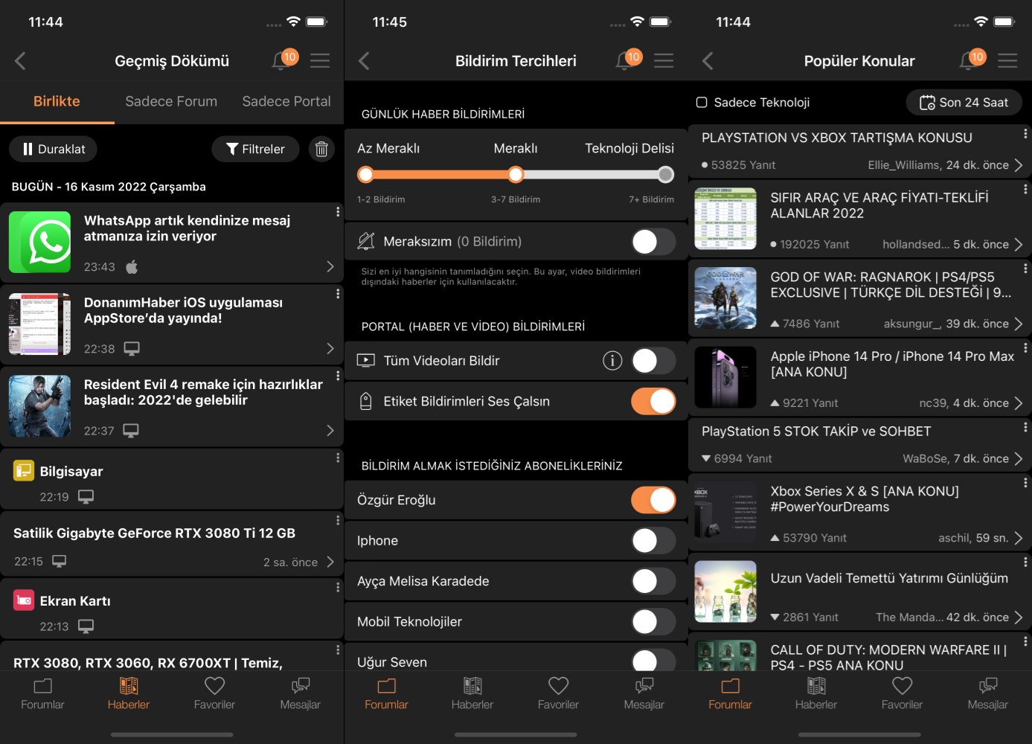
Task: Open notification bell on Geçmiş Dökümü screen
Action: click(284, 60)
